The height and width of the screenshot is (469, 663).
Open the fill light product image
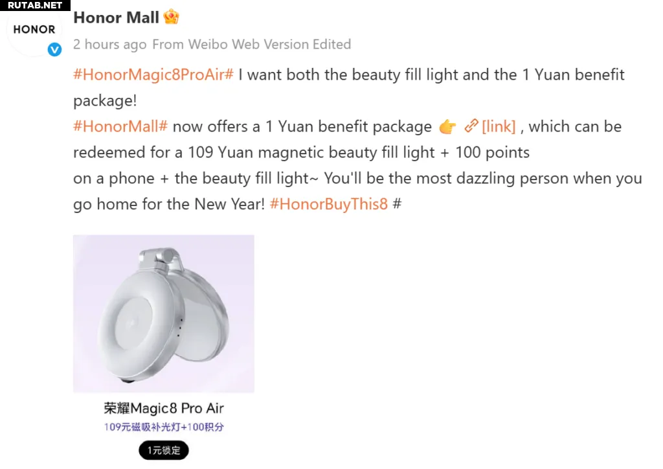point(164,314)
